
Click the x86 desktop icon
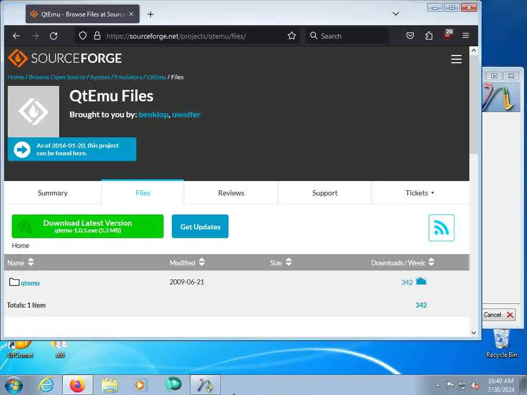(60, 349)
